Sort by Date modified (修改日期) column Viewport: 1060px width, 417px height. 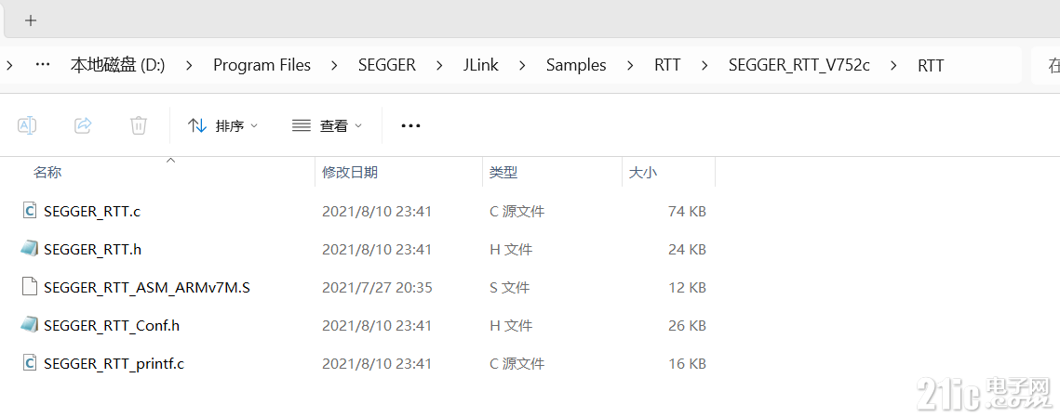(350, 173)
